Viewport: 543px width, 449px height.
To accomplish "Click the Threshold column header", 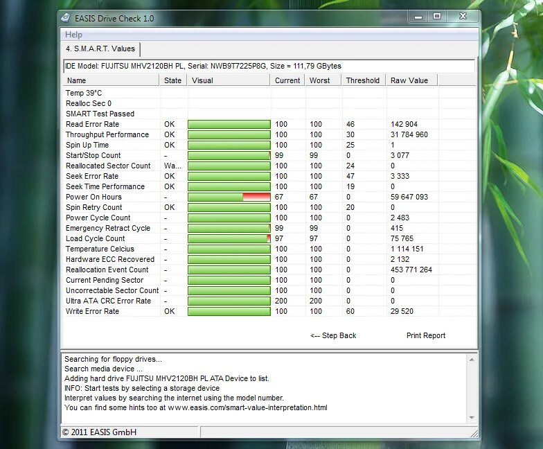I will 364,80.
